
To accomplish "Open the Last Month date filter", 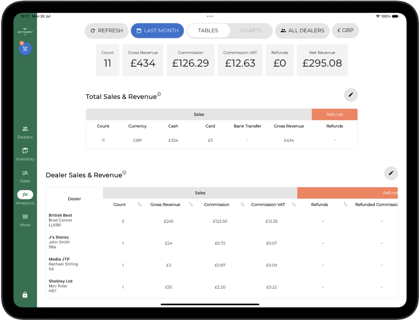I will coord(157,30).
